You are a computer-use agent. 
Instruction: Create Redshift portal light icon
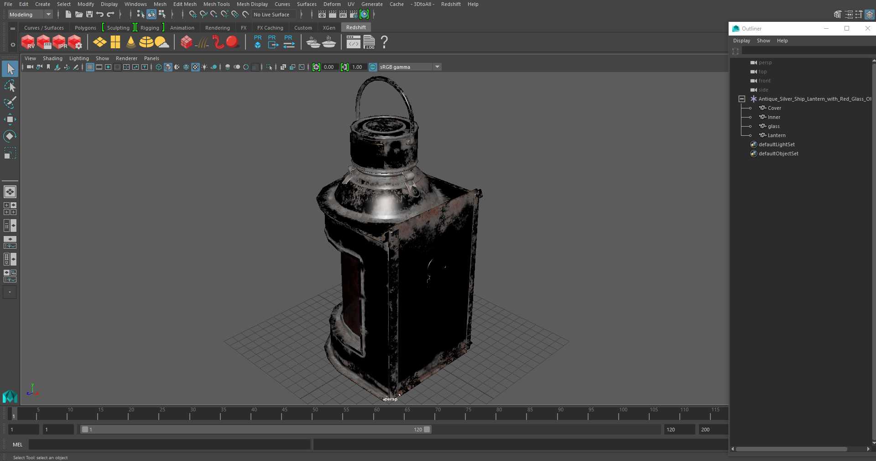pos(115,42)
